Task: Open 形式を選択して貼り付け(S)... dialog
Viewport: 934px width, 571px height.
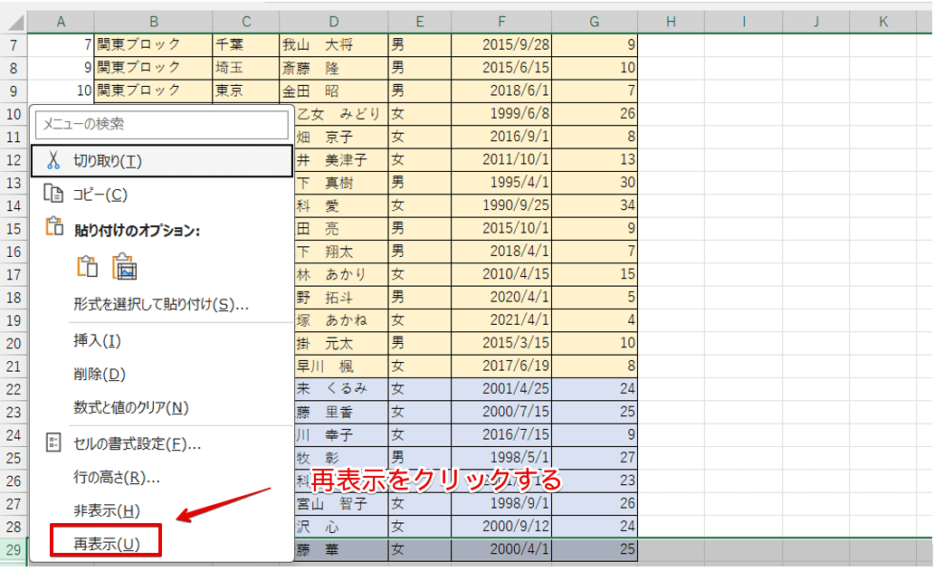Action: 161,304
